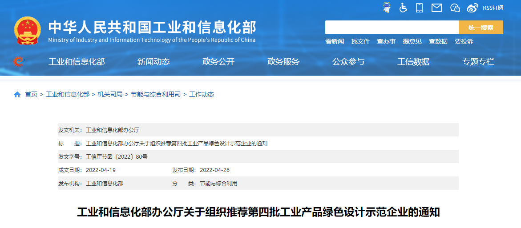
Task: Open the robot assistant icon
Action: pos(387,8)
